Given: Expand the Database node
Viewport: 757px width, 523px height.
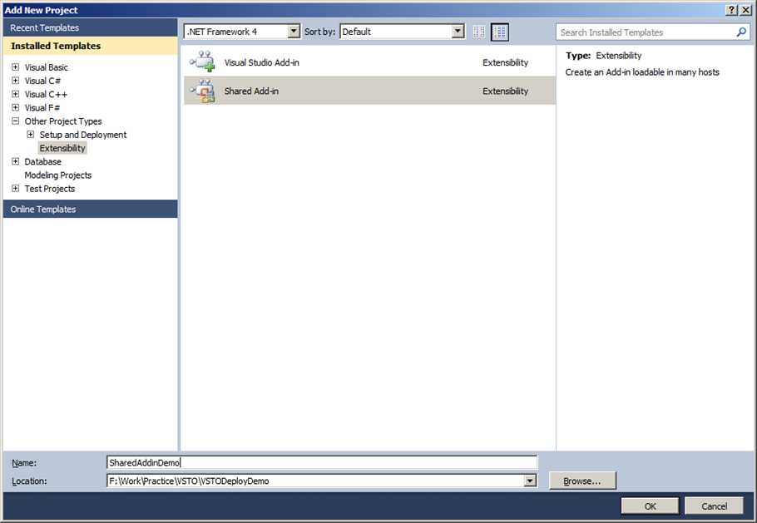Looking at the screenshot, I should (16, 161).
